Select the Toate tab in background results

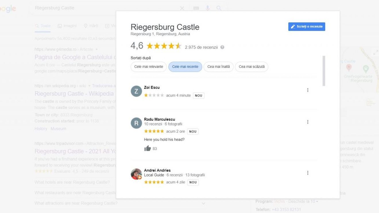[x=42, y=26]
